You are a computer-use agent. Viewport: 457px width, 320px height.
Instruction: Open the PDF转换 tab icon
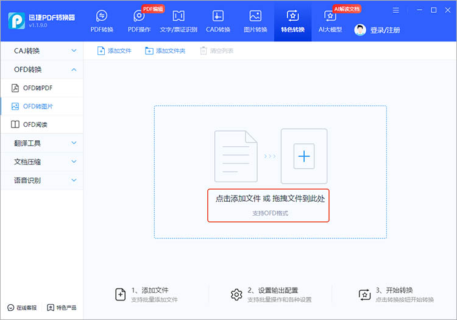click(102, 16)
